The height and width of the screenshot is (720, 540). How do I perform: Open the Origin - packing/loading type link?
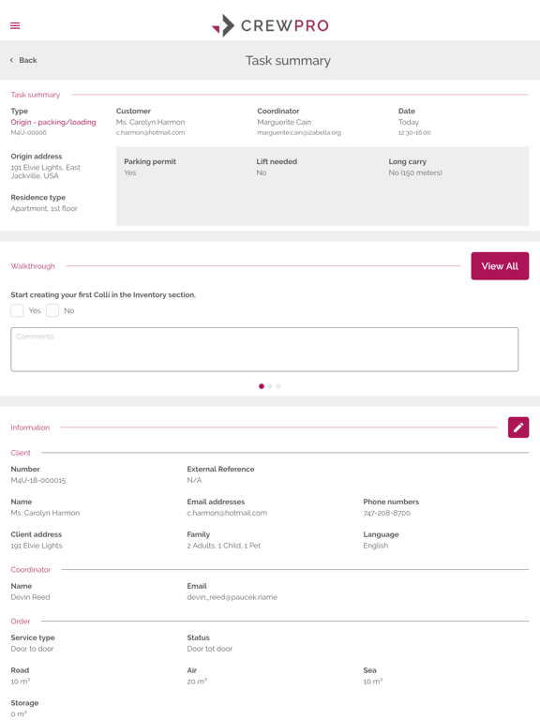(x=53, y=122)
